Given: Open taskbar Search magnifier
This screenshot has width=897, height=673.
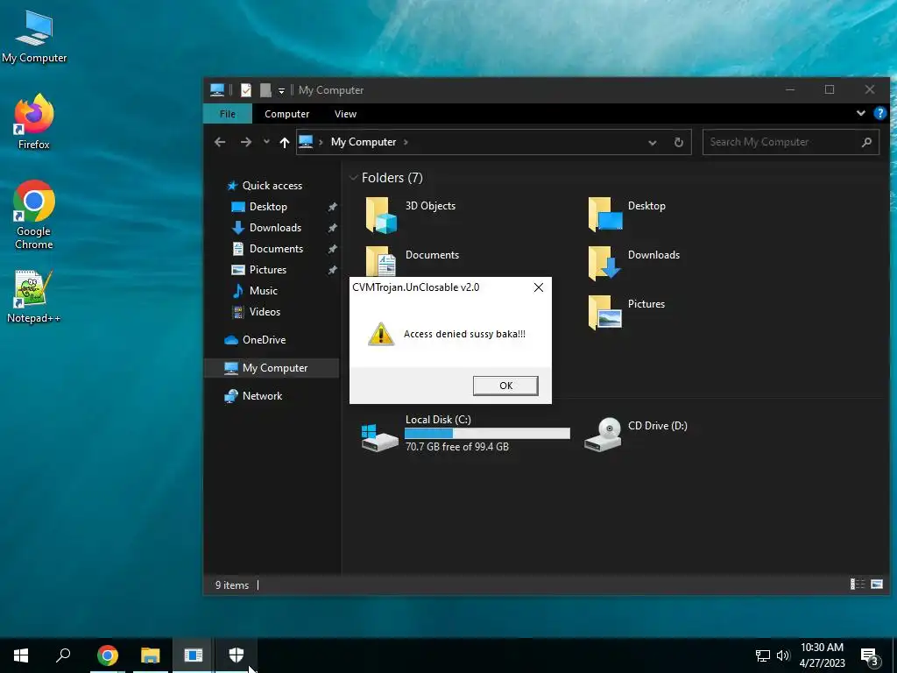Looking at the screenshot, I should (63, 655).
